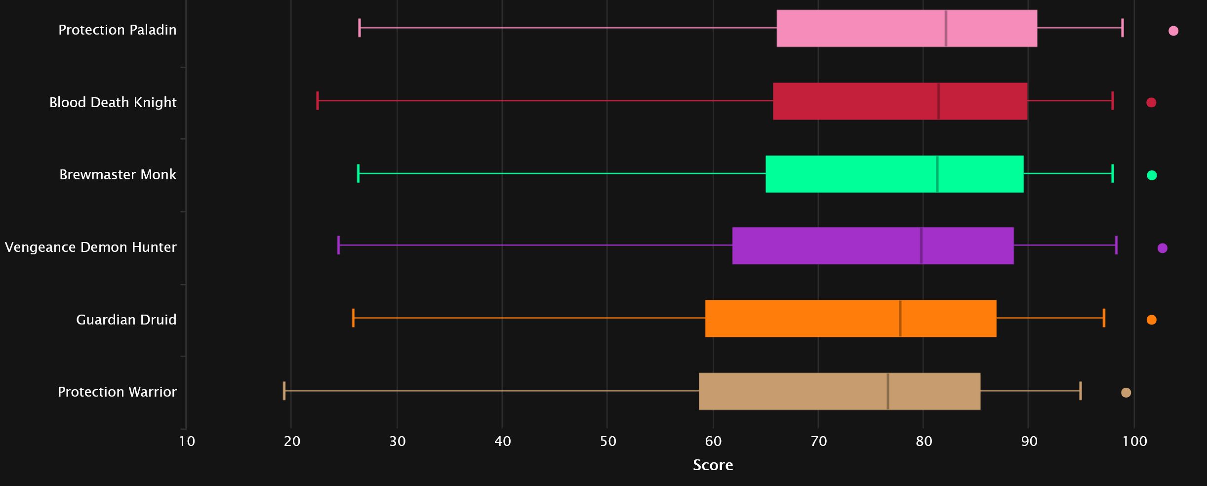Select the purple Vengeance Demon Hunter box
The height and width of the screenshot is (486, 1207).
coord(873,246)
